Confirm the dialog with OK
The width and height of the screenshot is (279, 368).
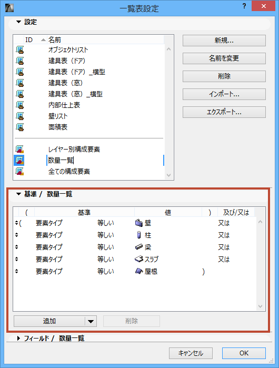tap(244, 353)
